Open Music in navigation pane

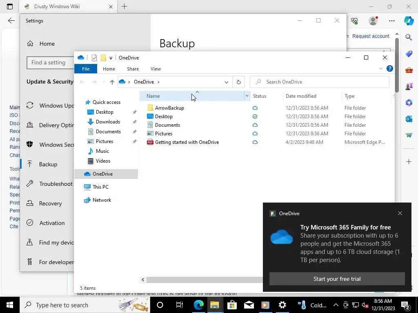(x=102, y=151)
